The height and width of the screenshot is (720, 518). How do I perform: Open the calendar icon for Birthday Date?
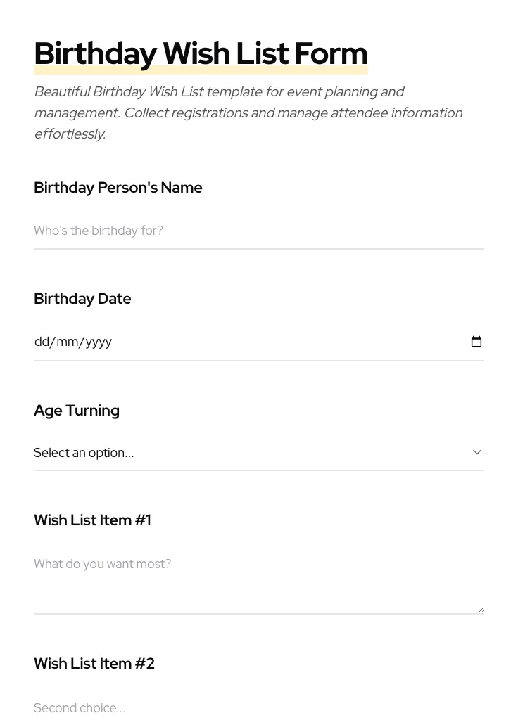point(476,342)
